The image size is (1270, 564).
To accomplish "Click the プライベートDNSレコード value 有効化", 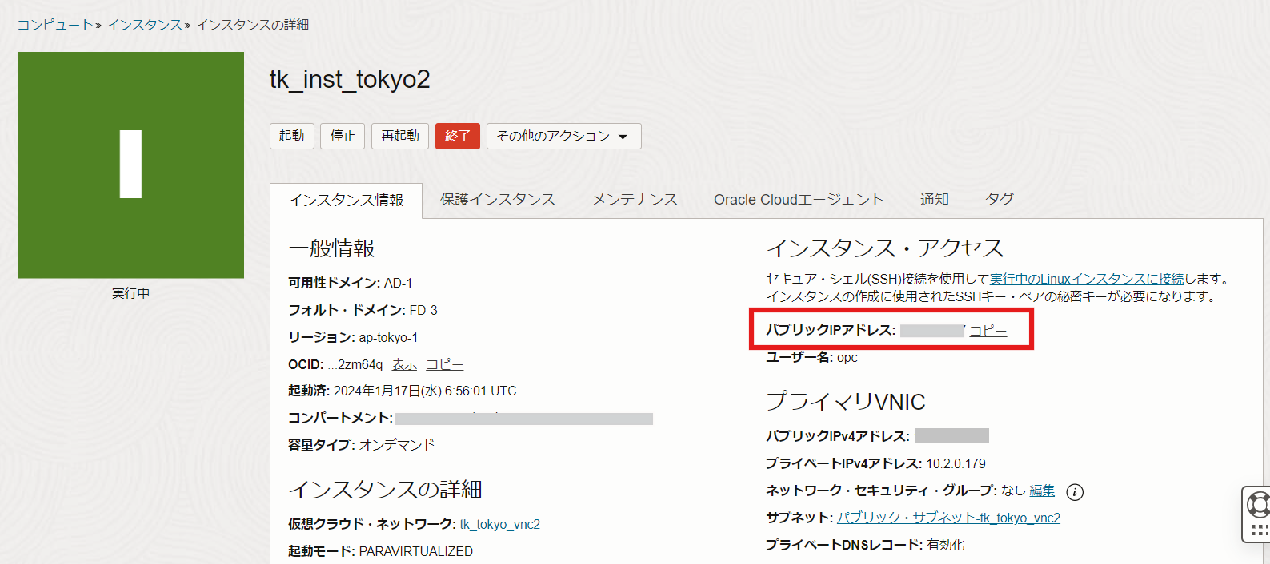I will 946,545.
